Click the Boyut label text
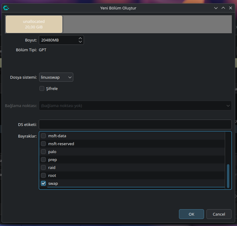The height and width of the screenshot is (226, 237). coord(31,40)
